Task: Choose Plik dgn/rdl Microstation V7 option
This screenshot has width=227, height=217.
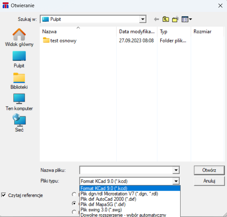Action: (x=119, y=194)
